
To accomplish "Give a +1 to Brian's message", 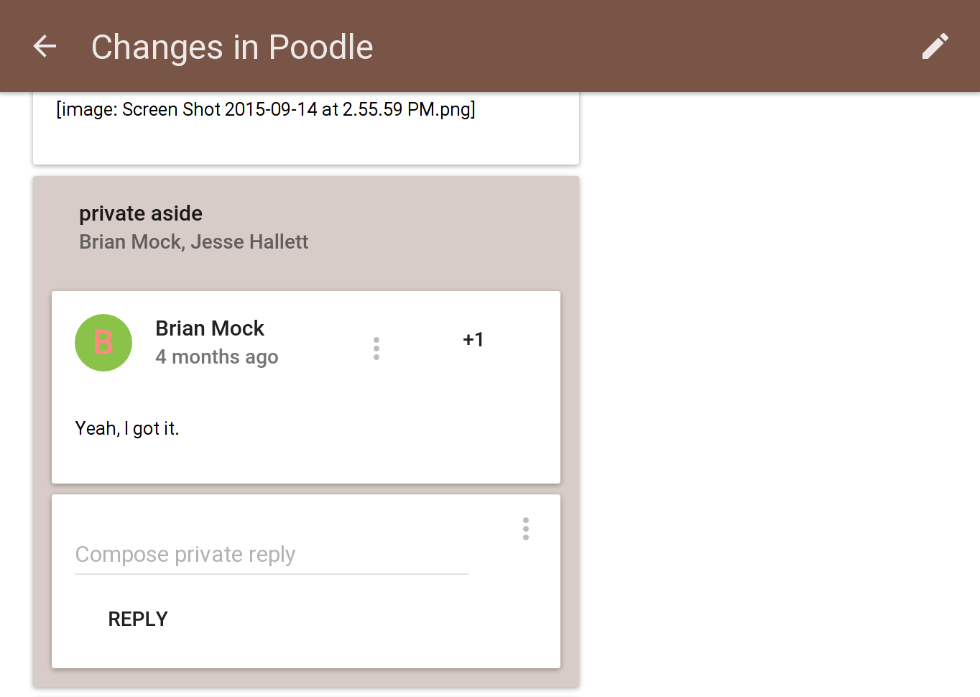I will [473, 339].
